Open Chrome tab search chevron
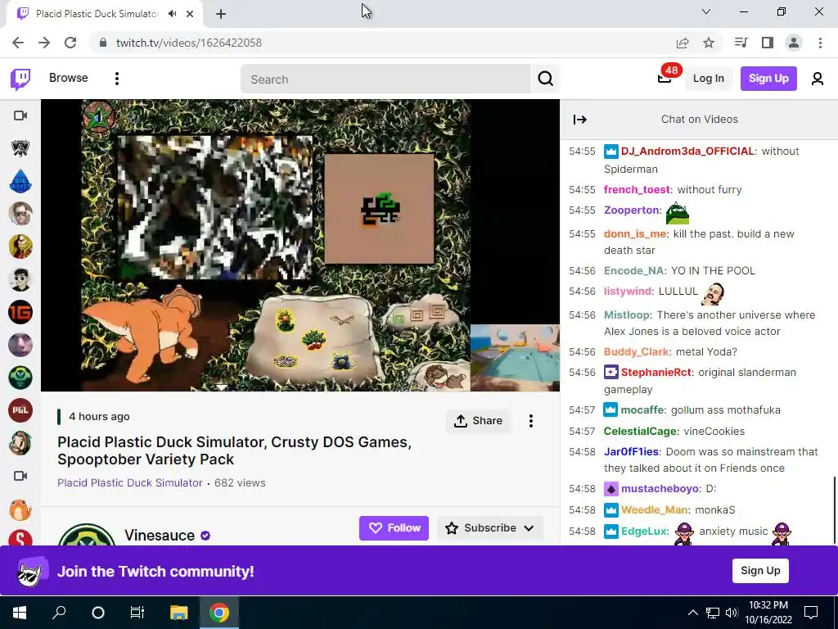838x629 pixels. click(706, 11)
